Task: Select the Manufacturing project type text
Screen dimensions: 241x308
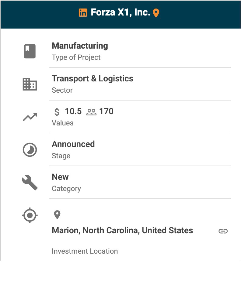Action: coord(80,46)
